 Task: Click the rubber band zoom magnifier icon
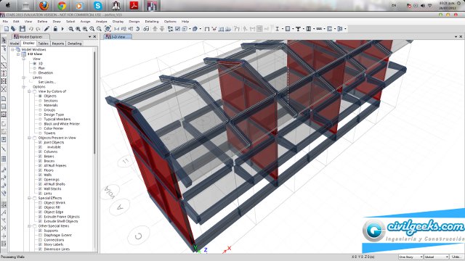click(71, 29)
